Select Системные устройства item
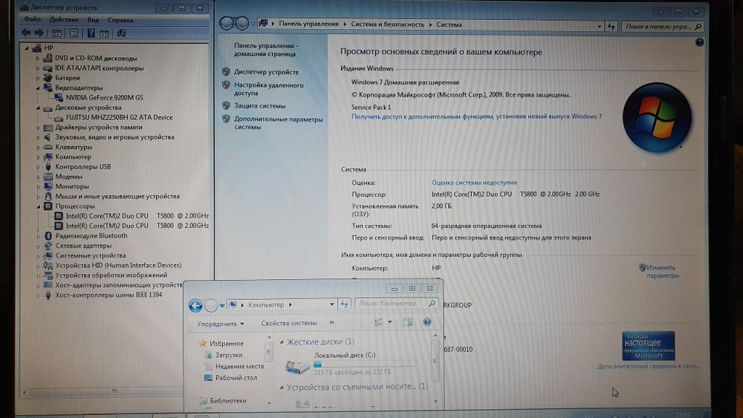Image resolution: width=743 pixels, height=418 pixels. (91, 255)
